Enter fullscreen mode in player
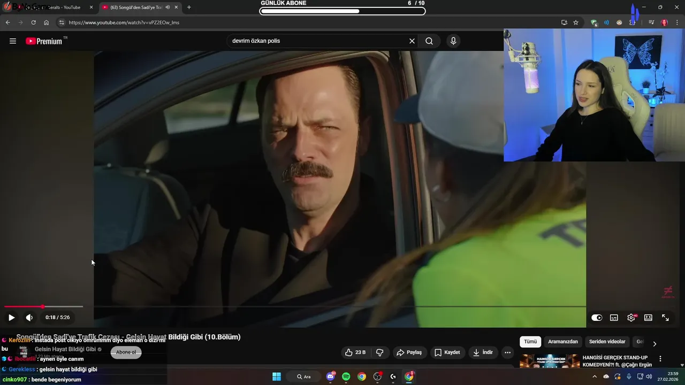Viewport: 685px width, 385px height. (x=665, y=318)
